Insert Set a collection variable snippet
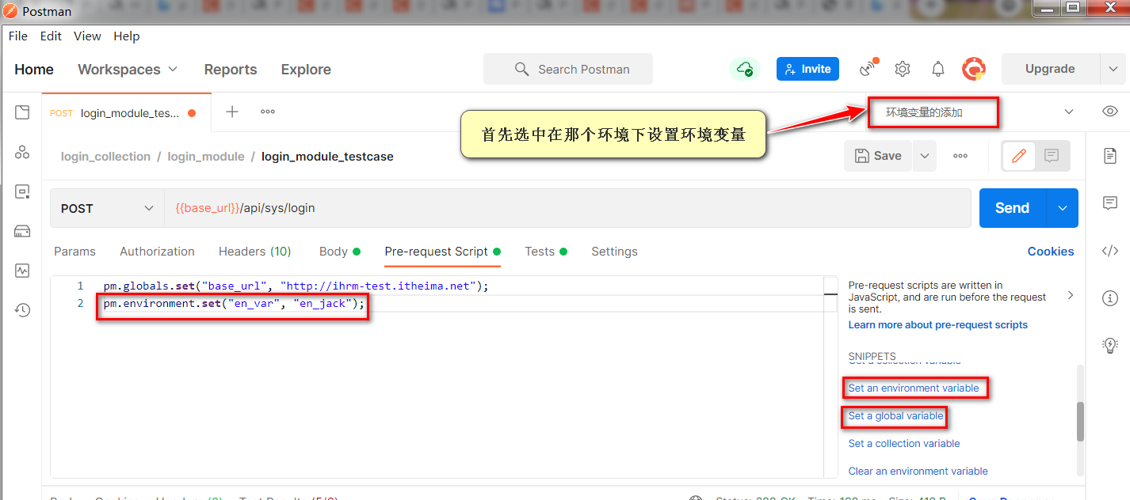Screen dimensions: 1130x500 coord(904,444)
